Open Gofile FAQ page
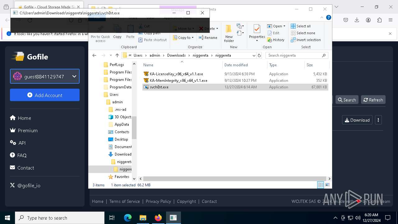The image size is (398, 224). (18, 155)
